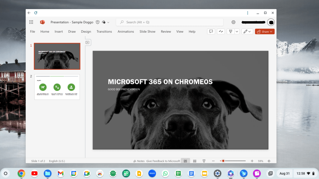This screenshot has height=179, width=319.
Task: Open the Microsoft 365 app launcher grid
Action: (31, 22)
